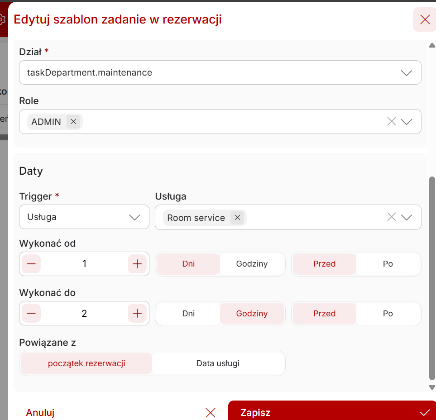Cancel editing with Anuluj

tap(41, 412)
